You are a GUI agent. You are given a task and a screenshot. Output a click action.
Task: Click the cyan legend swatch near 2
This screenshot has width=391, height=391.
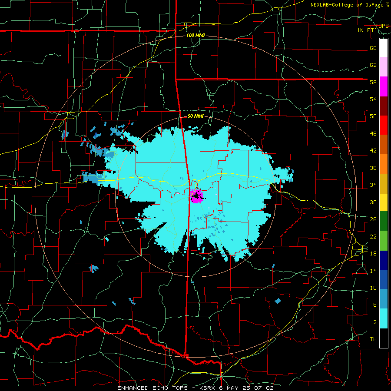384,318
